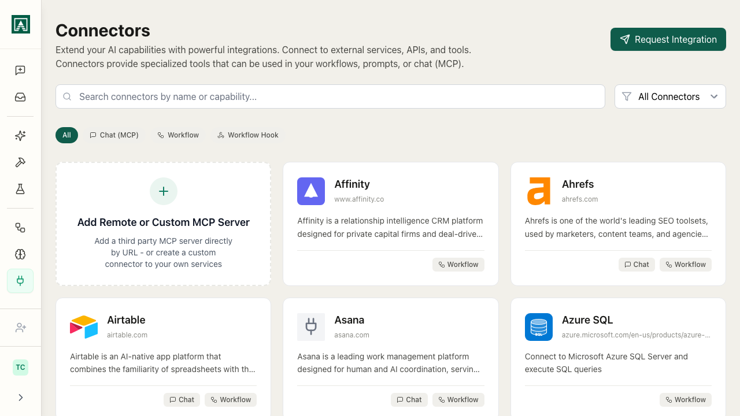The image size is (740, 416).
Task: Open the sparkles icon in sidebar
Action: (20, 136)
